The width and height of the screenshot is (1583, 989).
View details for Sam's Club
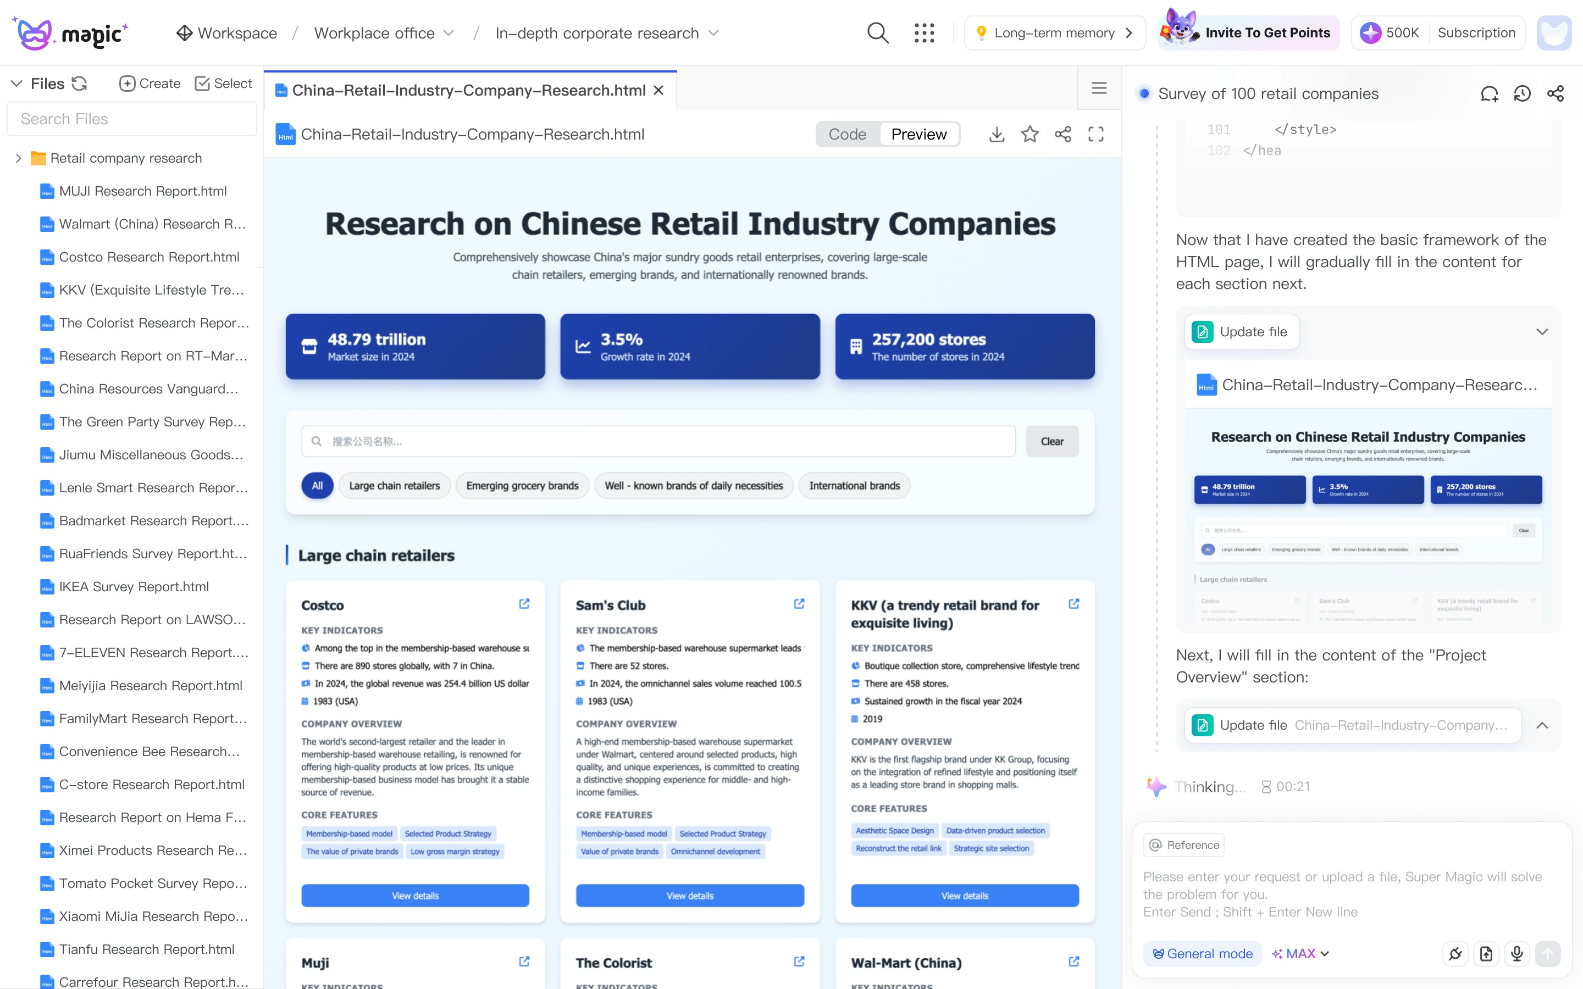point(690,896)
